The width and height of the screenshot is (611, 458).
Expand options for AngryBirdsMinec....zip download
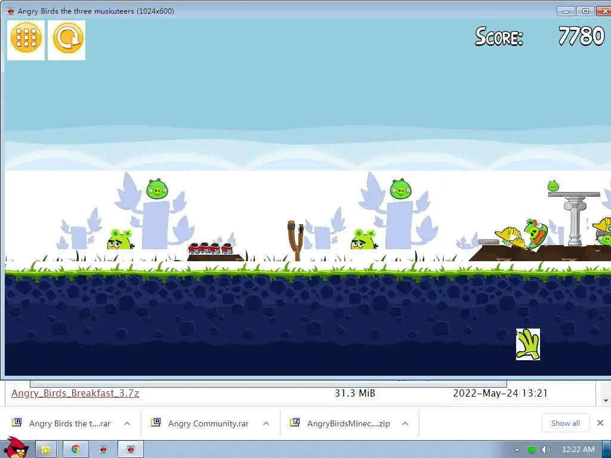tap(405, 423)
